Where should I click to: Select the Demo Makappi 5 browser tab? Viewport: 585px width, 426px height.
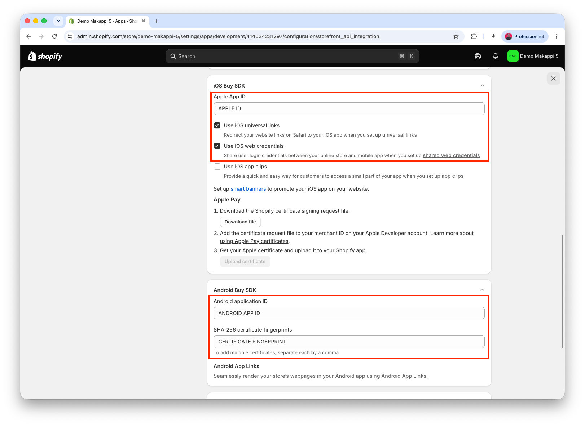coord(107,21)
